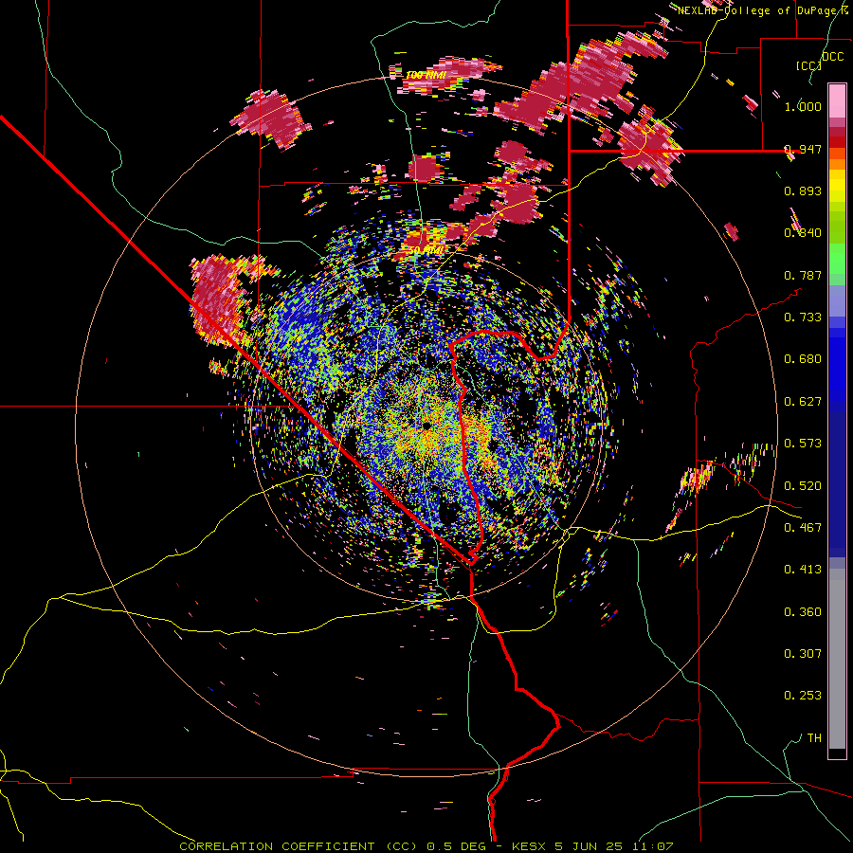Click the 0.520 color scale label
The height and width of the screenshot is (853, 853).
tap(803, 486)
